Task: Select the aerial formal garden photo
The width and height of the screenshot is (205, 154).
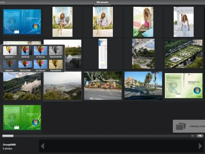Action: [183, 54]
